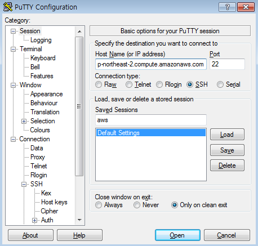Select SSH connection type
This screenshot has height=246, width=258.
[x=190, y=84]
